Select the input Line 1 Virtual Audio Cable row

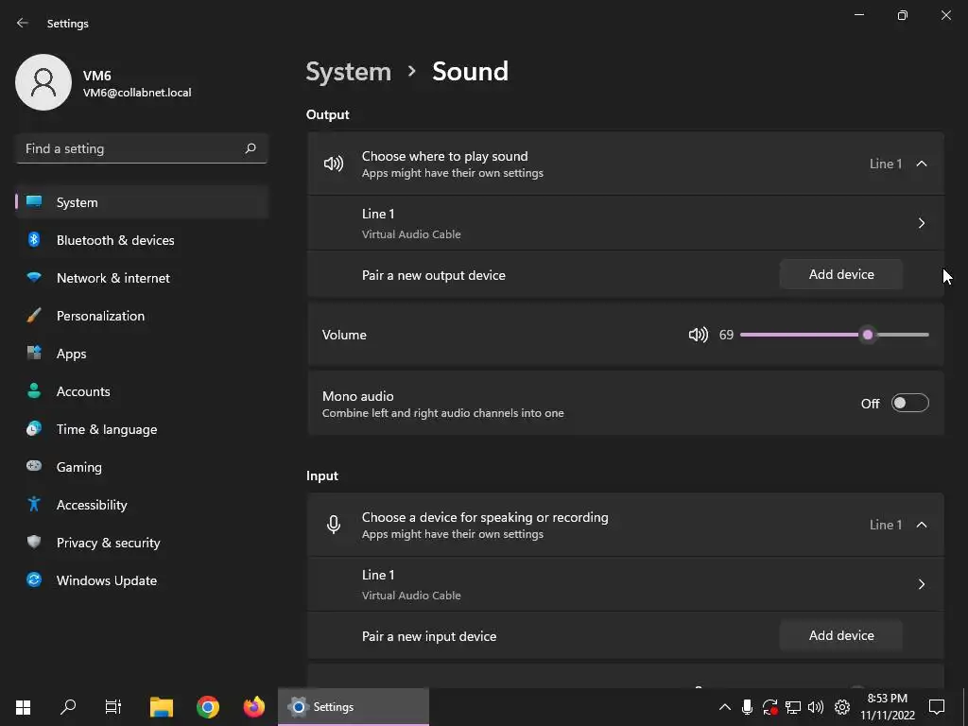626,584
